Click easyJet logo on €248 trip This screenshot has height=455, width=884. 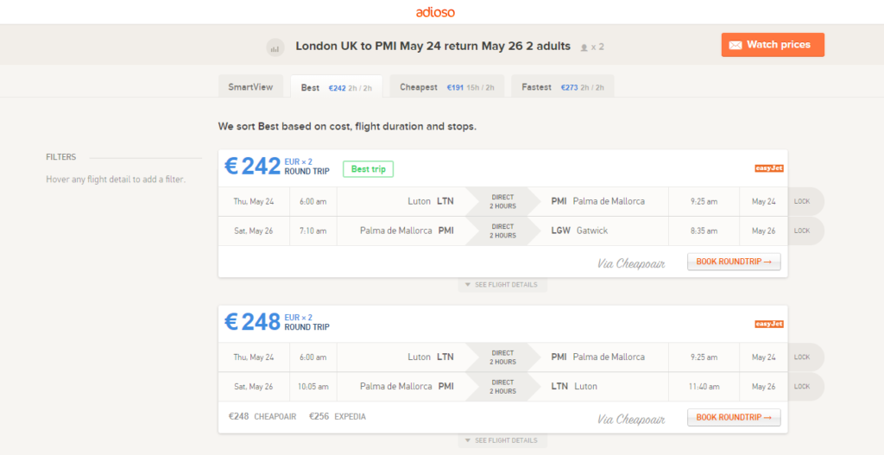(x=769, y=324)
